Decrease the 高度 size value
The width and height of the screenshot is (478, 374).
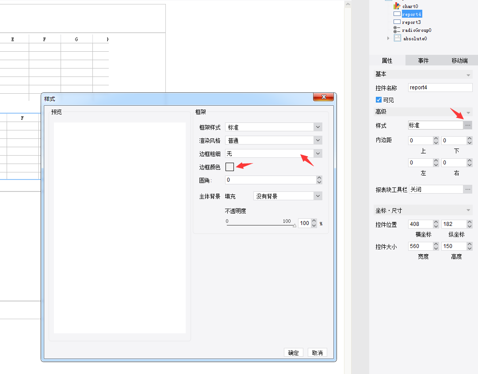coord(470,248)
